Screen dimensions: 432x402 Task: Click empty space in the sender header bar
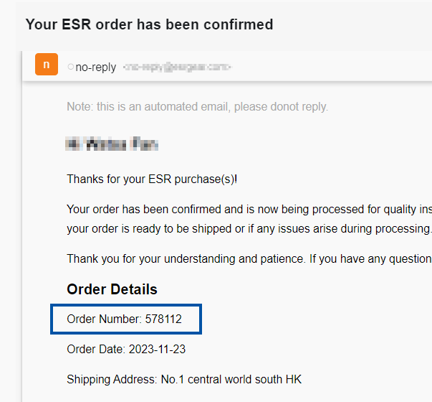click(330, 66)
